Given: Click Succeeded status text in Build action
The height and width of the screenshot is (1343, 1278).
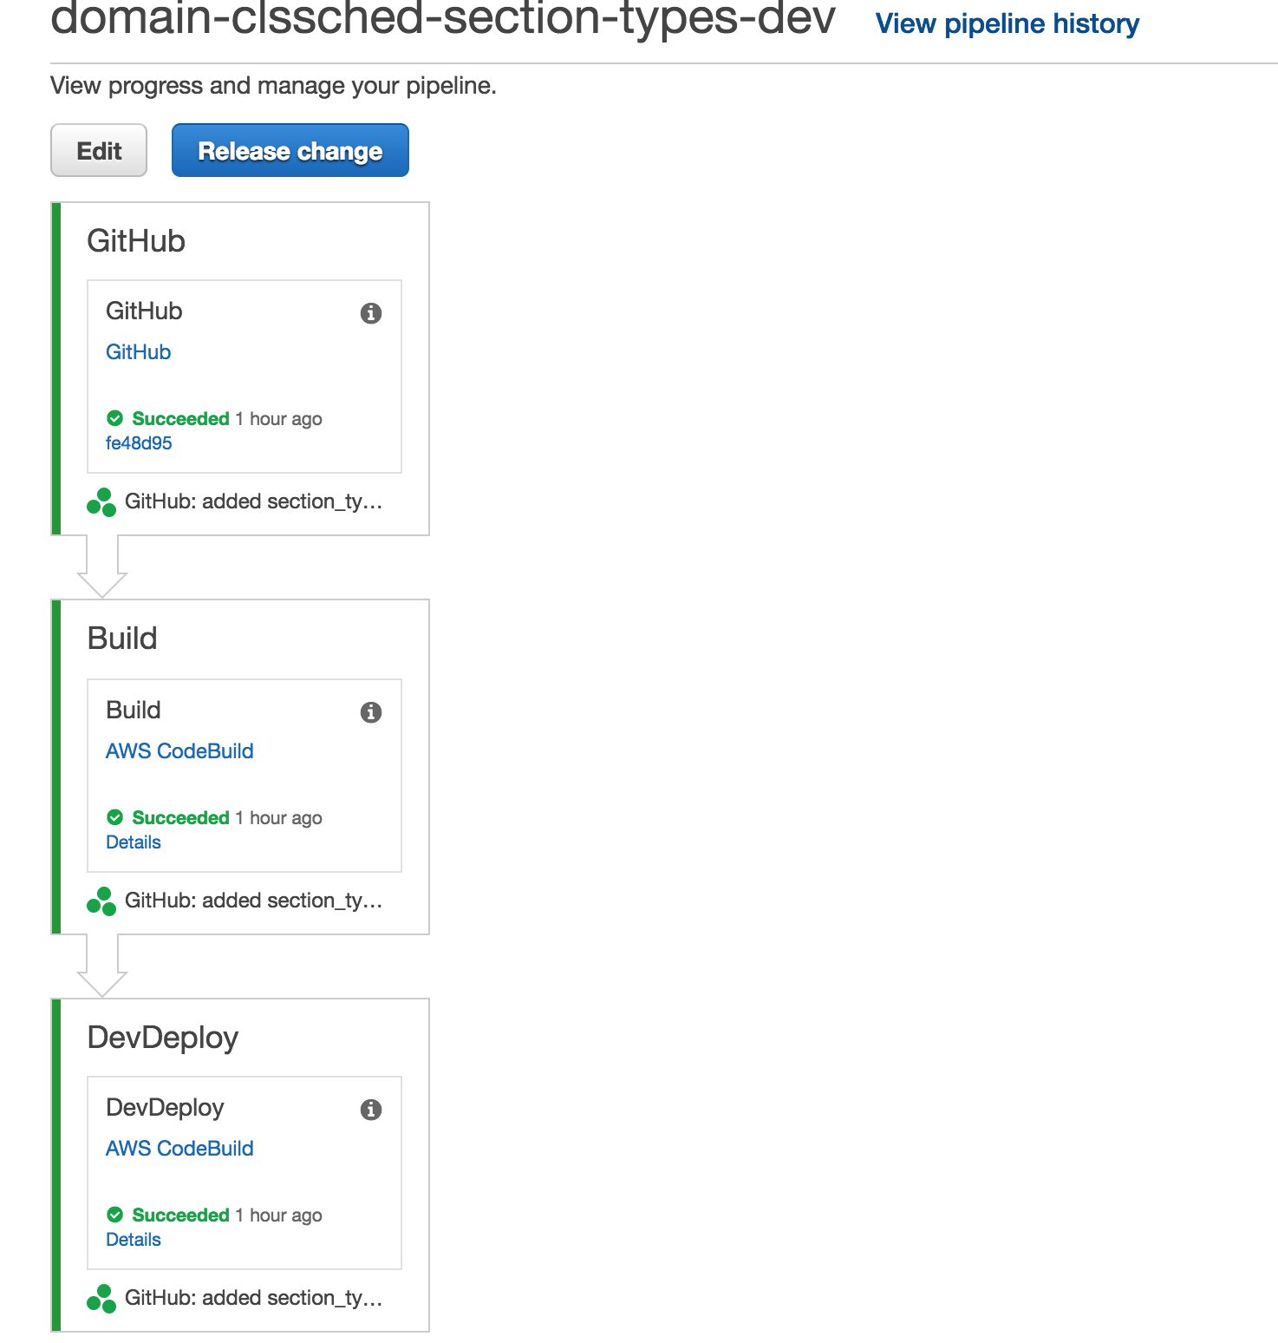Looking at the screenshot, I should coord(180,818).
